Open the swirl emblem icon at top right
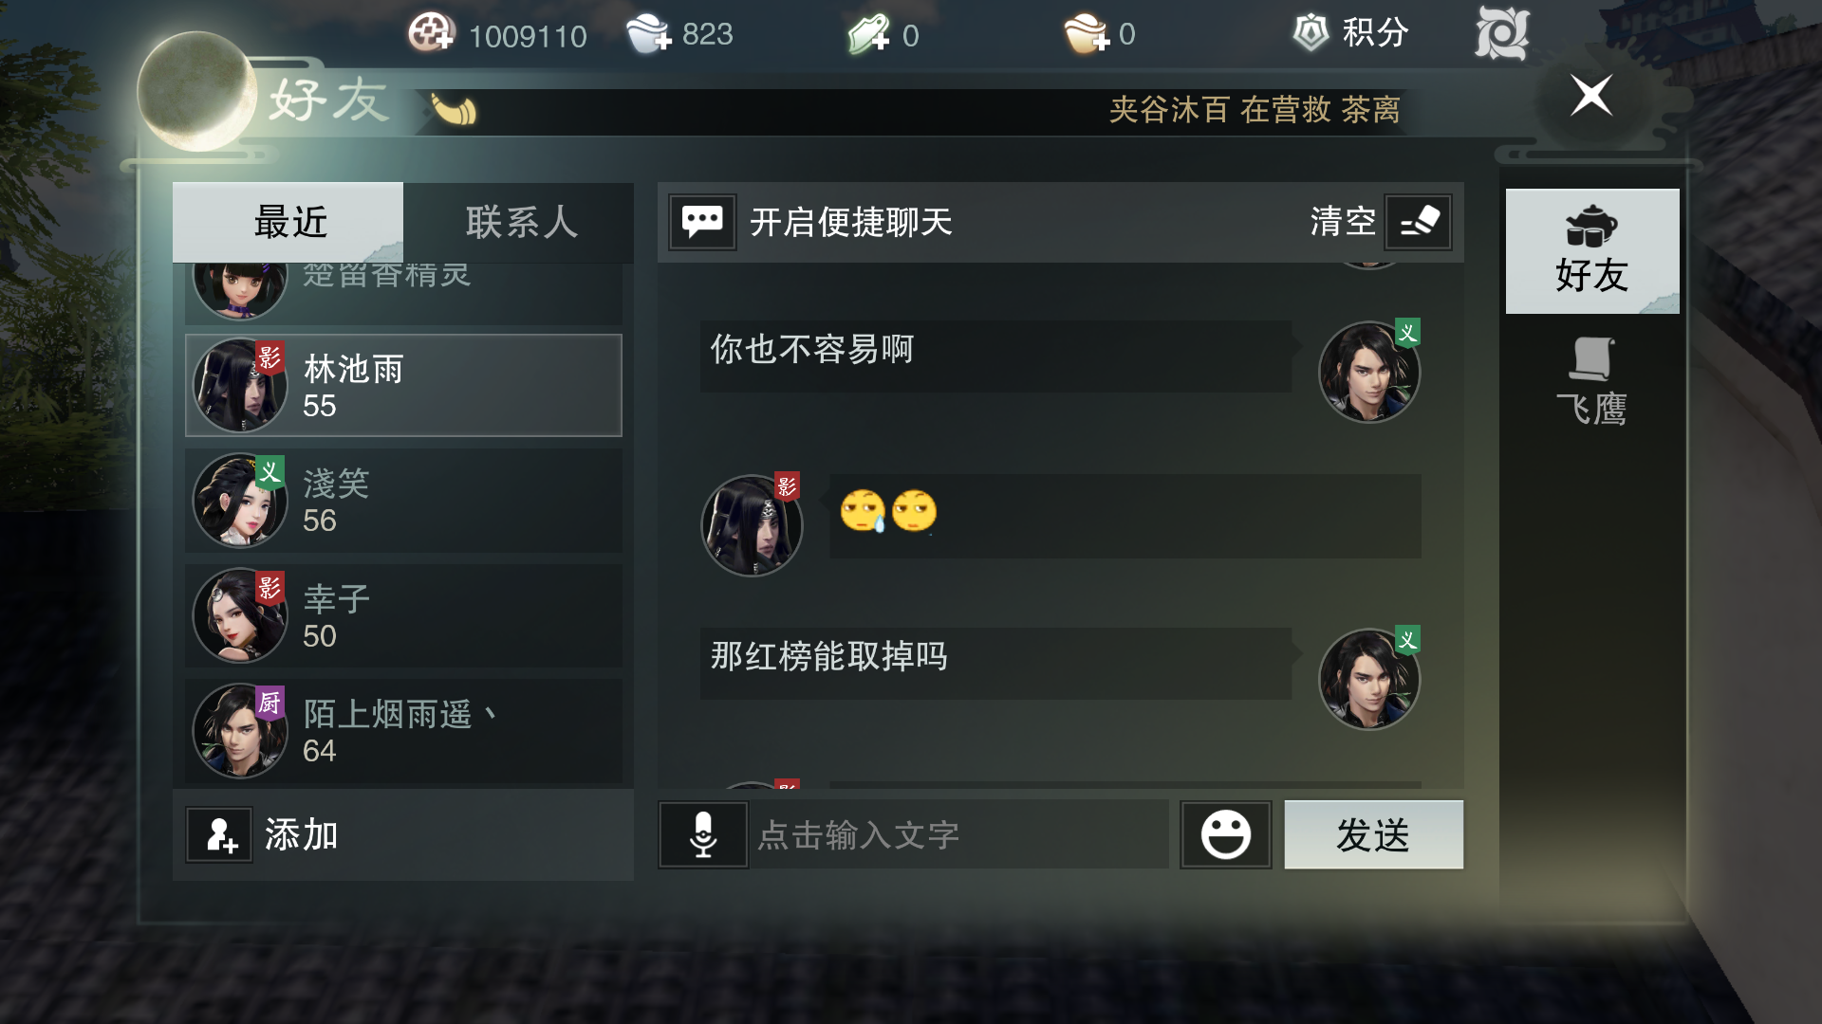The image size is (1822, 1024). point(1501,33)
